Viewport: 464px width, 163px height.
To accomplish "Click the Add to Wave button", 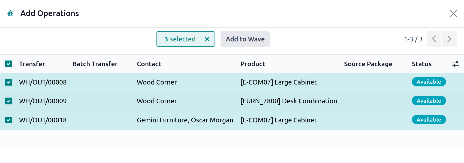I will coord(245,39).
